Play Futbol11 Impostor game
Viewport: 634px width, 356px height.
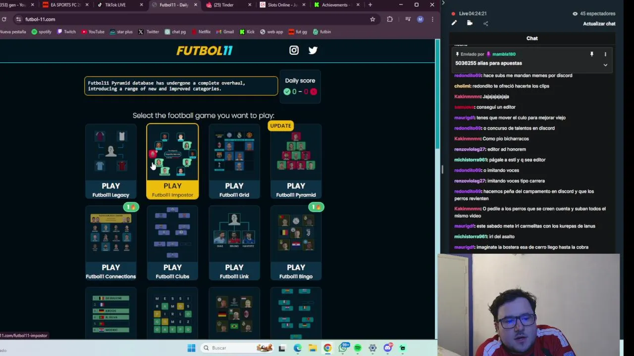[172, 162]
